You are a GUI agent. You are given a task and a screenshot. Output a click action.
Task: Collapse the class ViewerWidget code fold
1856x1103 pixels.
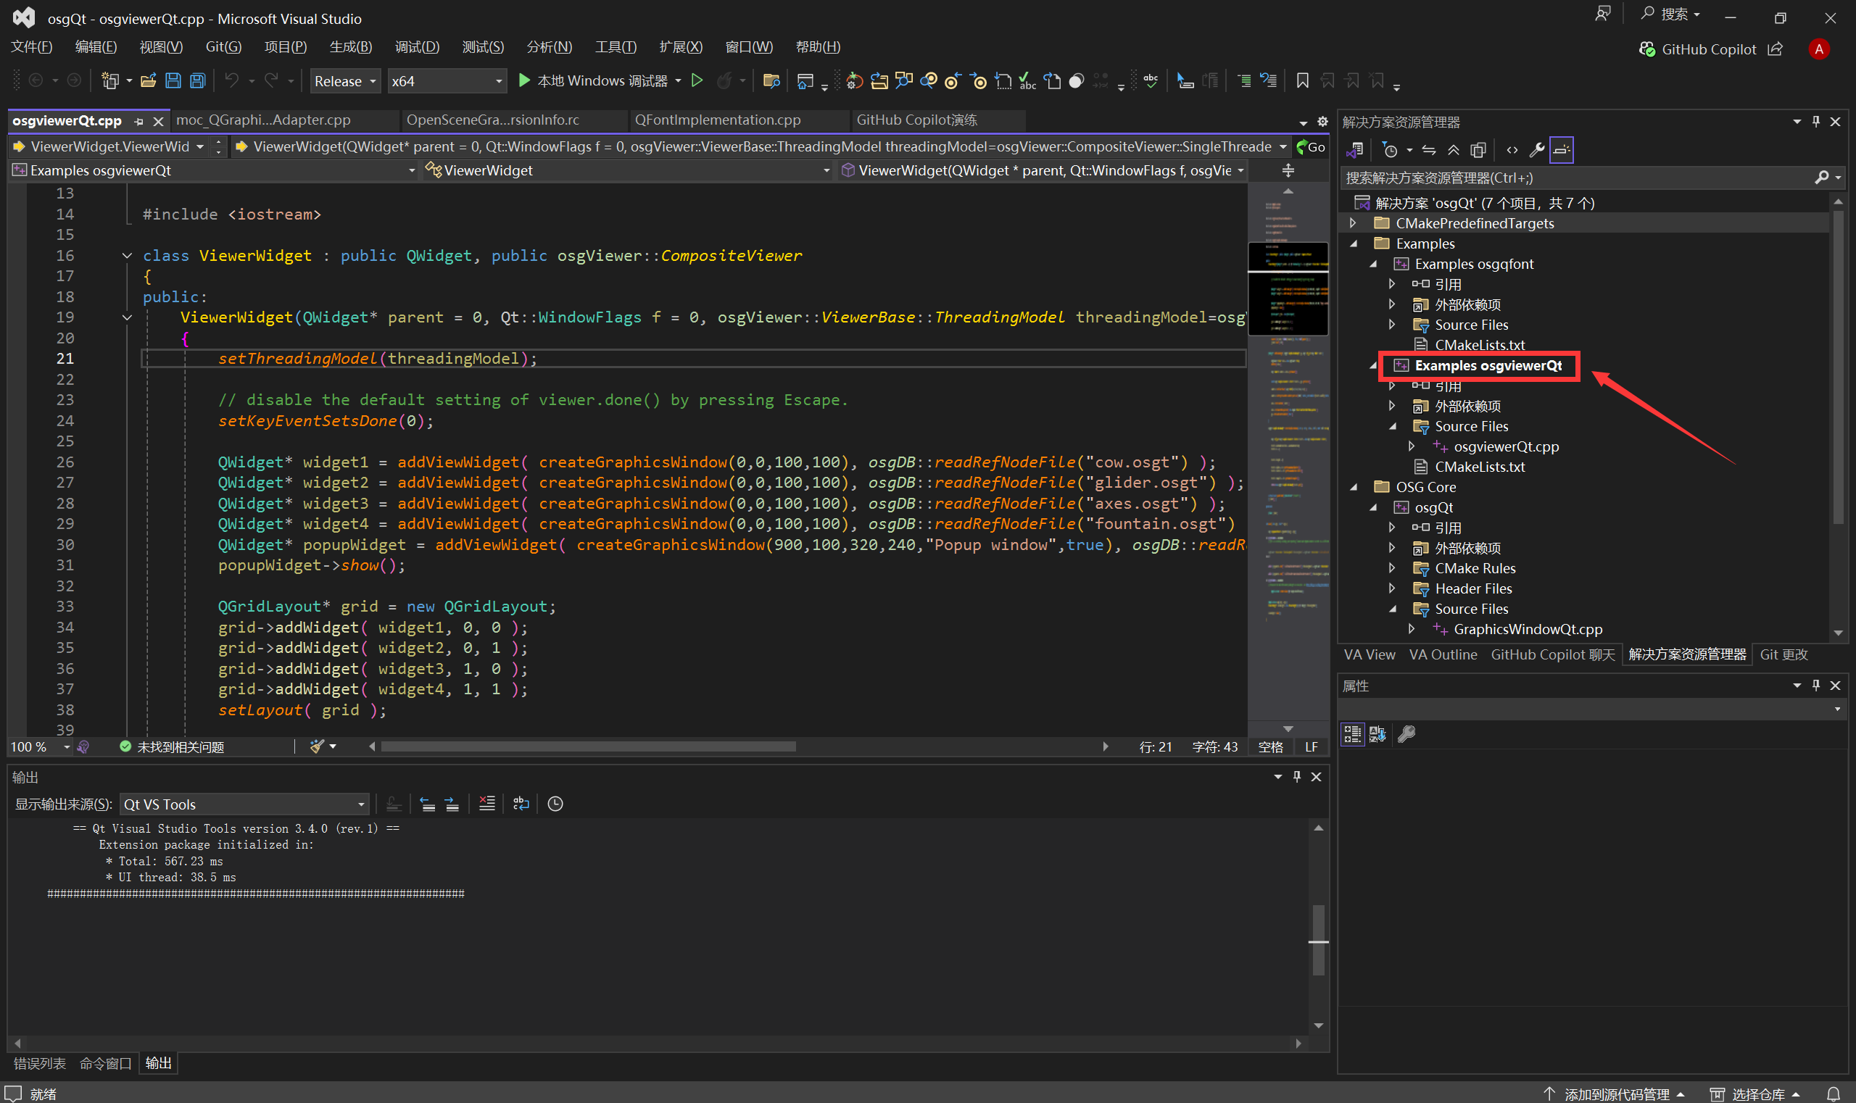(127, 256)
